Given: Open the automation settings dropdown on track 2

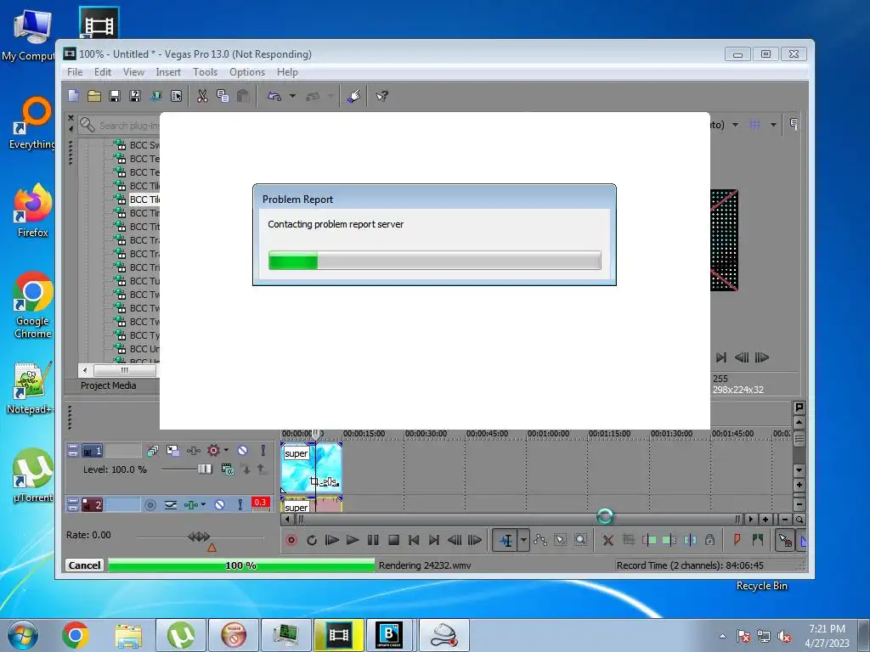Looking at the screenshot, I should [x=203, y=504].
